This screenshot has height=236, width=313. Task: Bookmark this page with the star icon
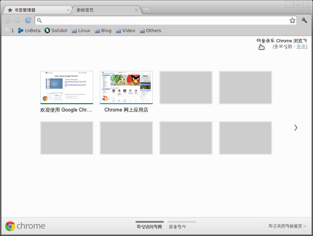point(292,20)
